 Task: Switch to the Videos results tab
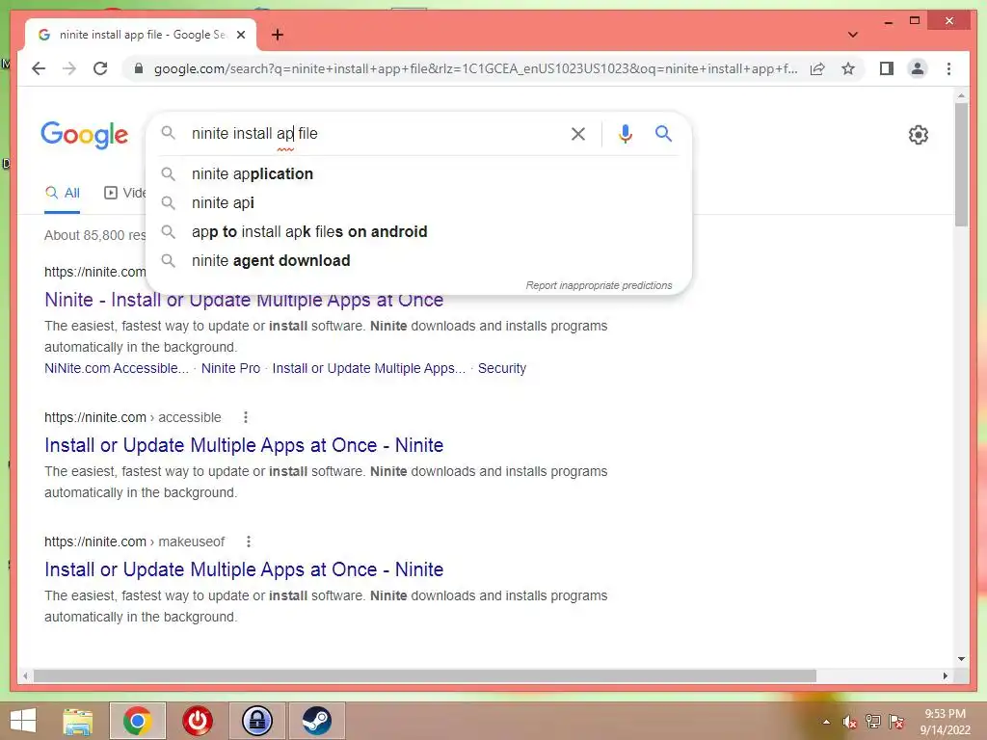pos(124,193)
